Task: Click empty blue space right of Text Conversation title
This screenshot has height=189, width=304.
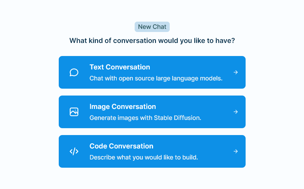Action: pos(192,67)
